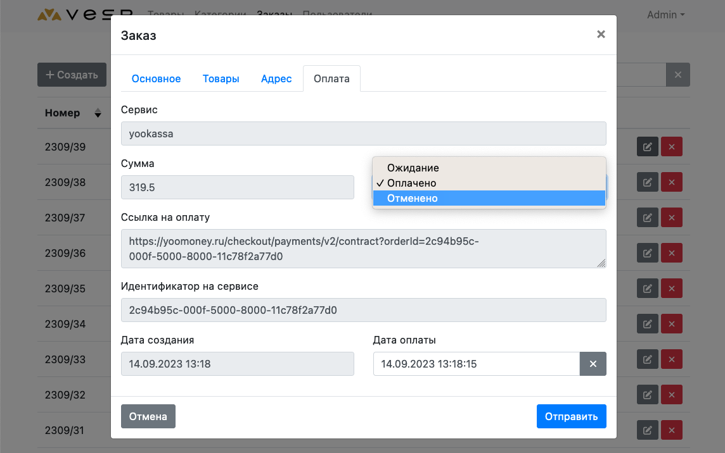Clear the search field behind the modal
The height and width of the screenshot is (453, 725).
pyautogui.click(x=677, y=75)
